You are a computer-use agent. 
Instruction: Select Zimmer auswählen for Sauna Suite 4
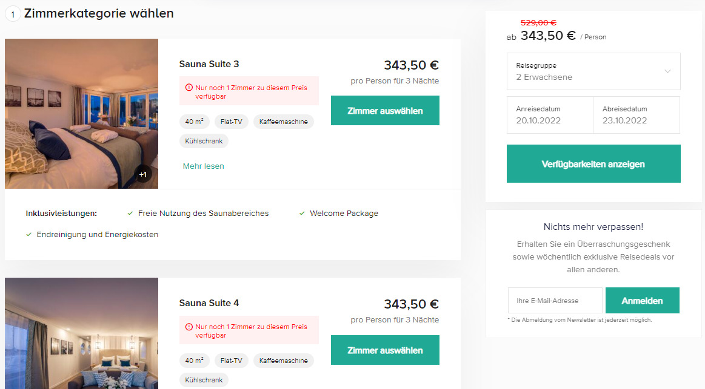coord(385,350)
